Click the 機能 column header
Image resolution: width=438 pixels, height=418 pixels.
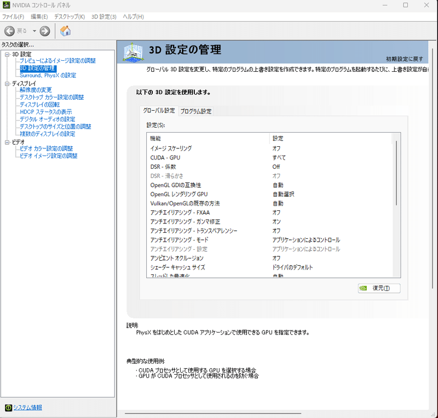(x=209, y=139)
